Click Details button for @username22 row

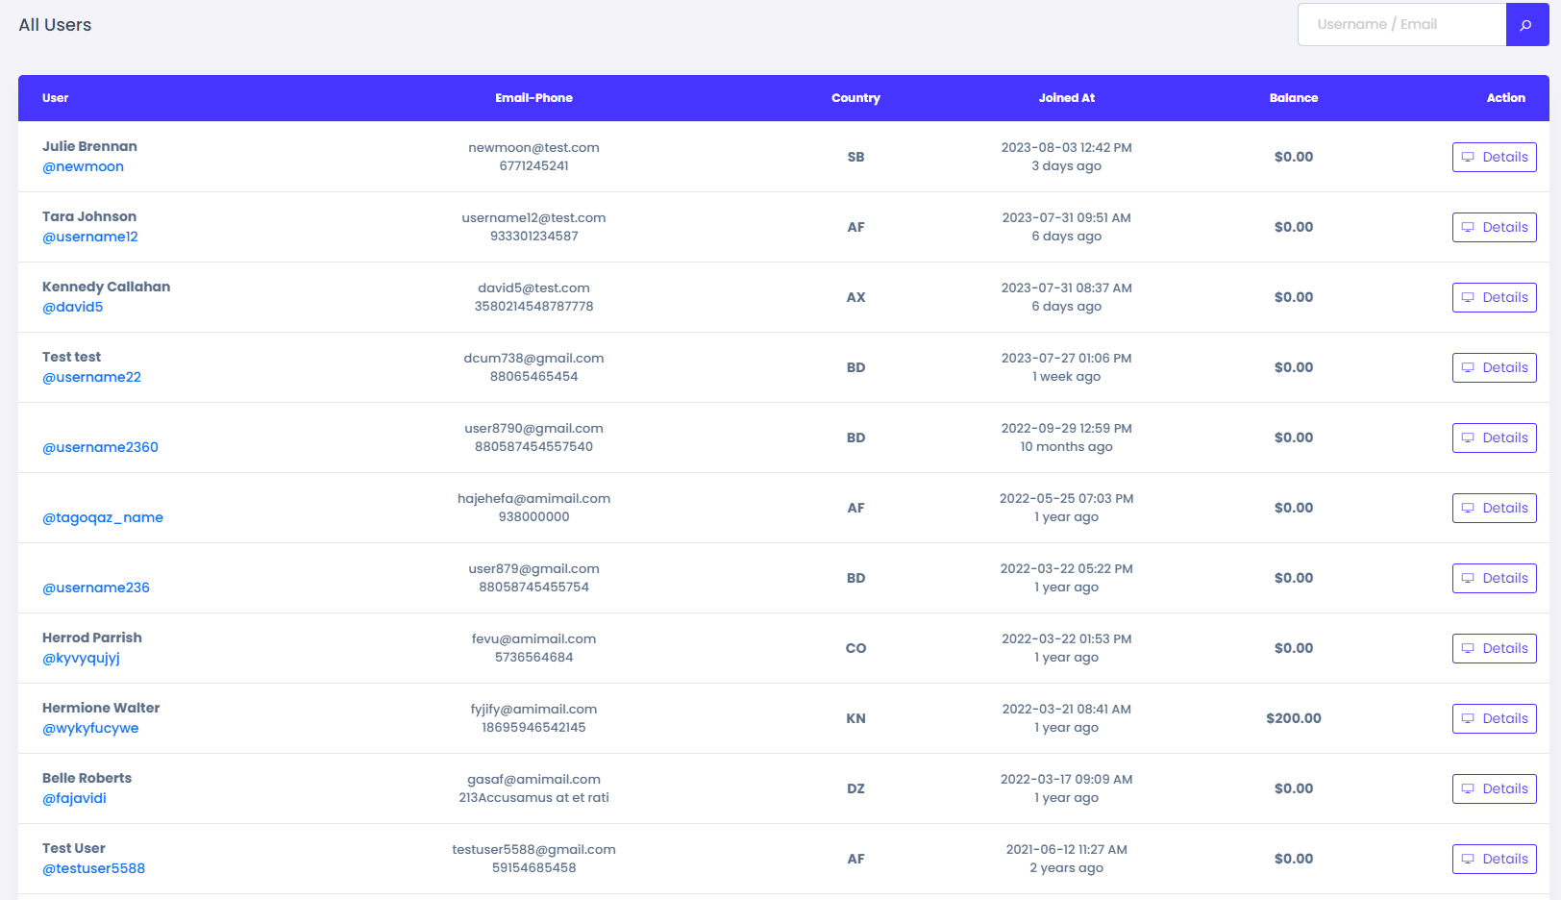[1494, 367]
